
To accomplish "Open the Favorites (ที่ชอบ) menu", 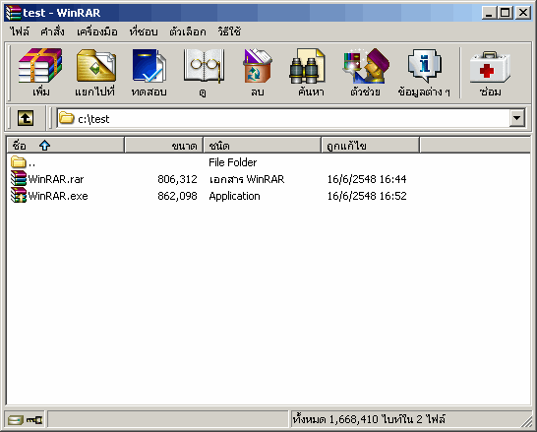I will coord(144,31).
